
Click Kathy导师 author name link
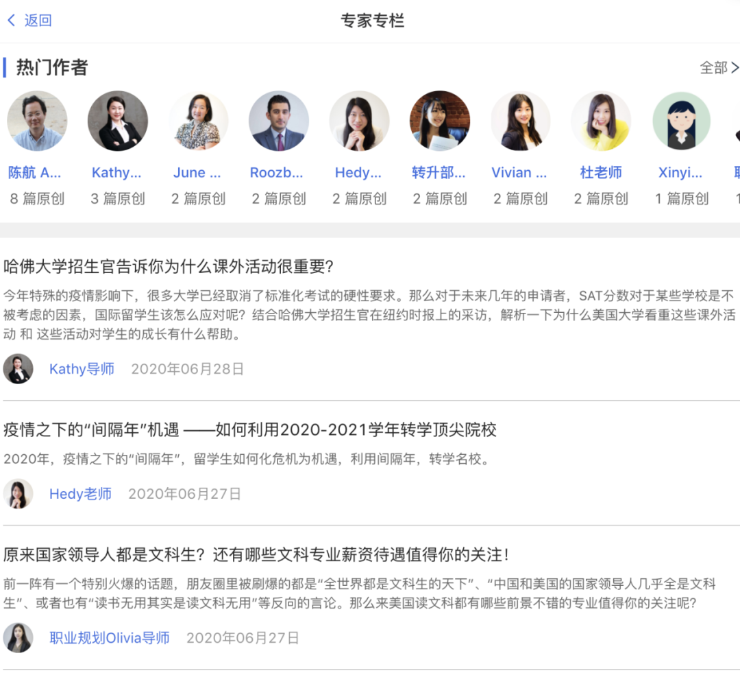coord(82,369)
